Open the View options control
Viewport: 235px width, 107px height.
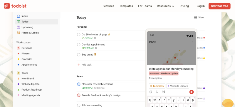point(199,17)
